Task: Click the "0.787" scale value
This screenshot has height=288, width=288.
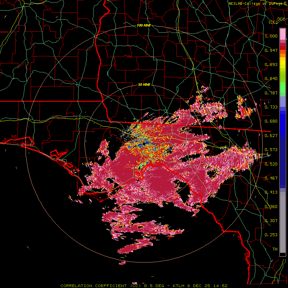Action: pyautogui.click(x=271, y=93)
